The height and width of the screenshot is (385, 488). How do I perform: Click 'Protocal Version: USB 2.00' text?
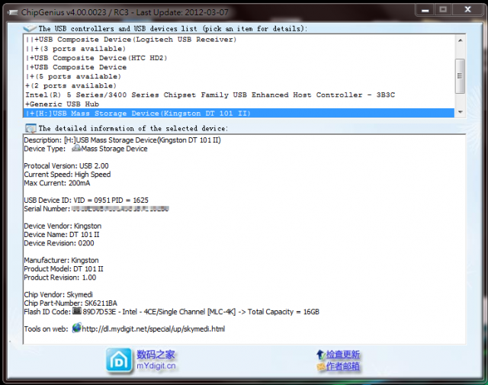click(66, 166)
